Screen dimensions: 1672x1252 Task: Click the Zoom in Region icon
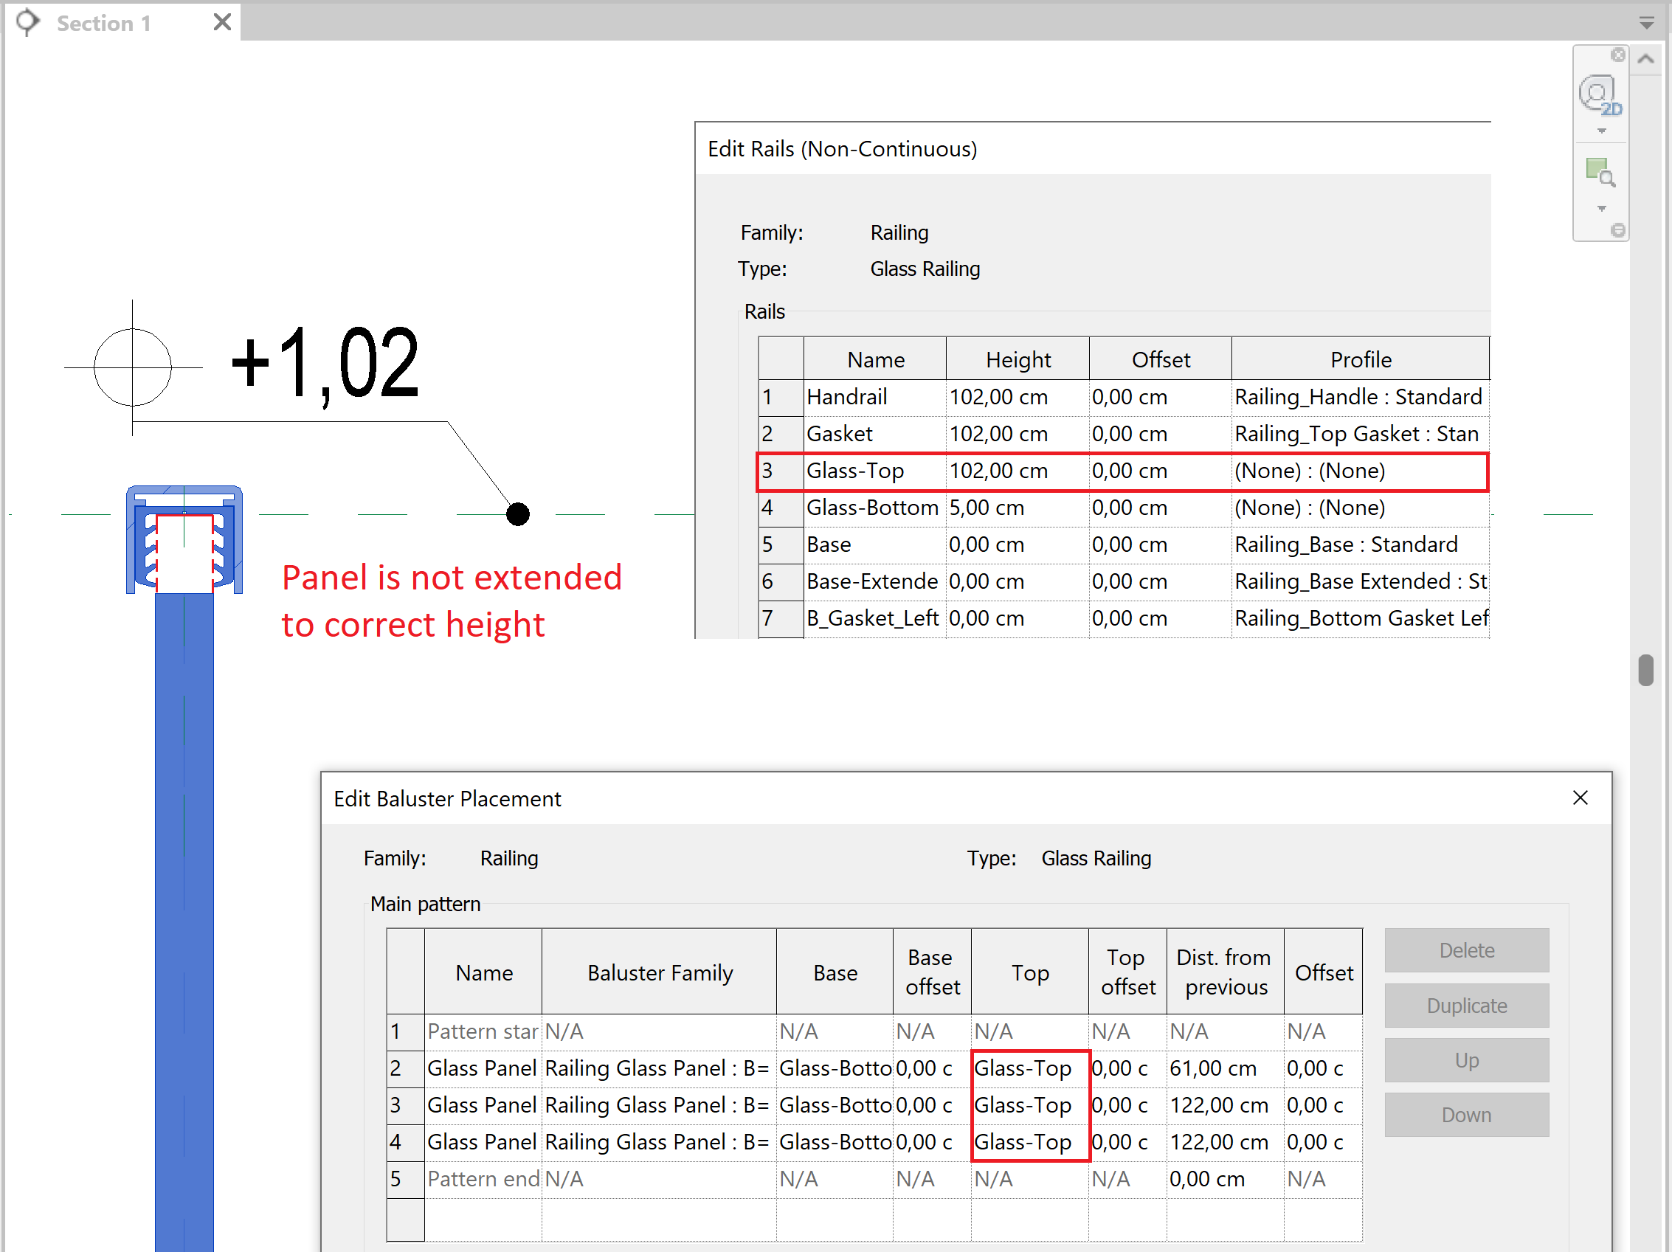point(1600,173)
